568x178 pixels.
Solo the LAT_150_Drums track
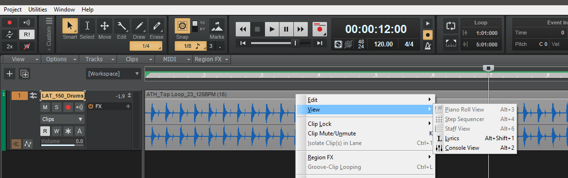pos(56,107)
